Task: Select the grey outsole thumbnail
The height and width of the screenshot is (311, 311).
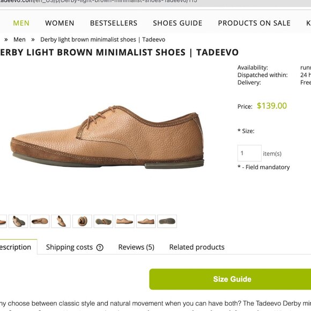Action: pyautogui.click(x=167, y=221)
